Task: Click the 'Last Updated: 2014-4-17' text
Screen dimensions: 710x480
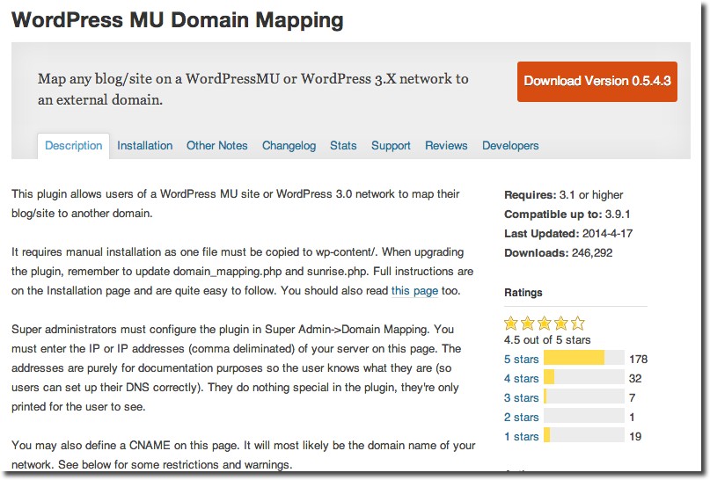Action: coord(568,234)
